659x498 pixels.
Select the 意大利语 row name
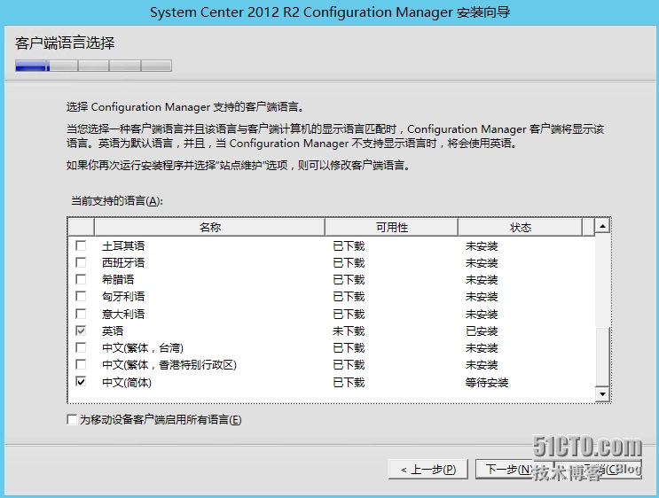pos(123,314)
